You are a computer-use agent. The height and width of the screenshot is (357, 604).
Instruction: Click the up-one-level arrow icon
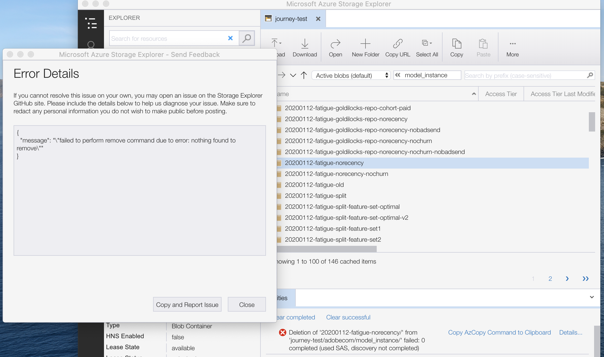(x=304, y=75)
